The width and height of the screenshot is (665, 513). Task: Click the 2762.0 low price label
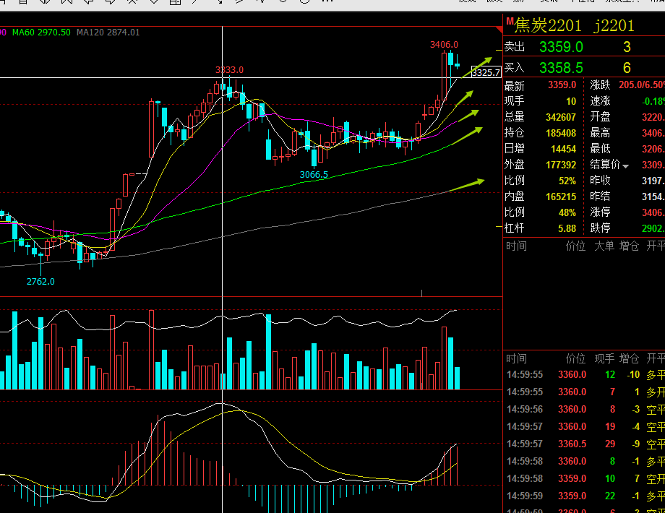pyautogui.click(x=40, y=282)
